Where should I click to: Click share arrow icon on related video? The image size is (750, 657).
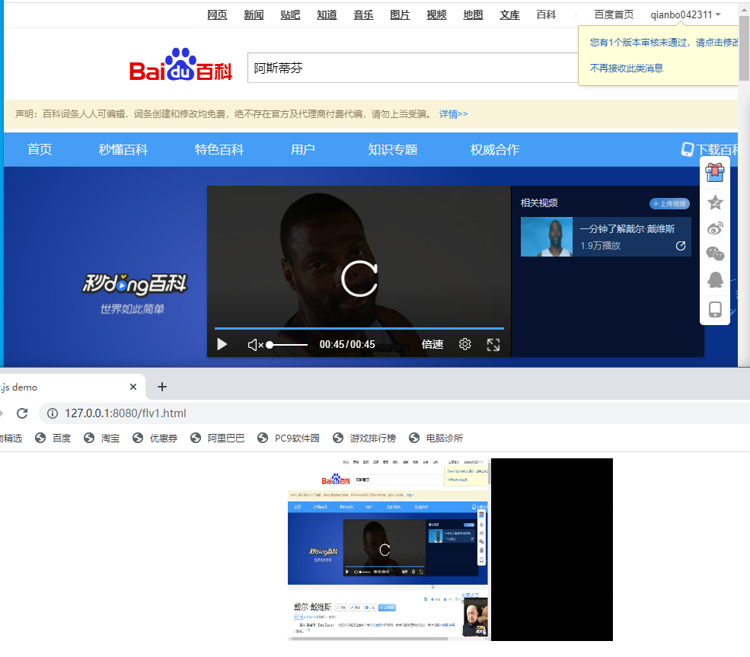pos(681,246)
